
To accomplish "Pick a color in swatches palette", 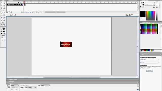I will click(x=149, y=29).
